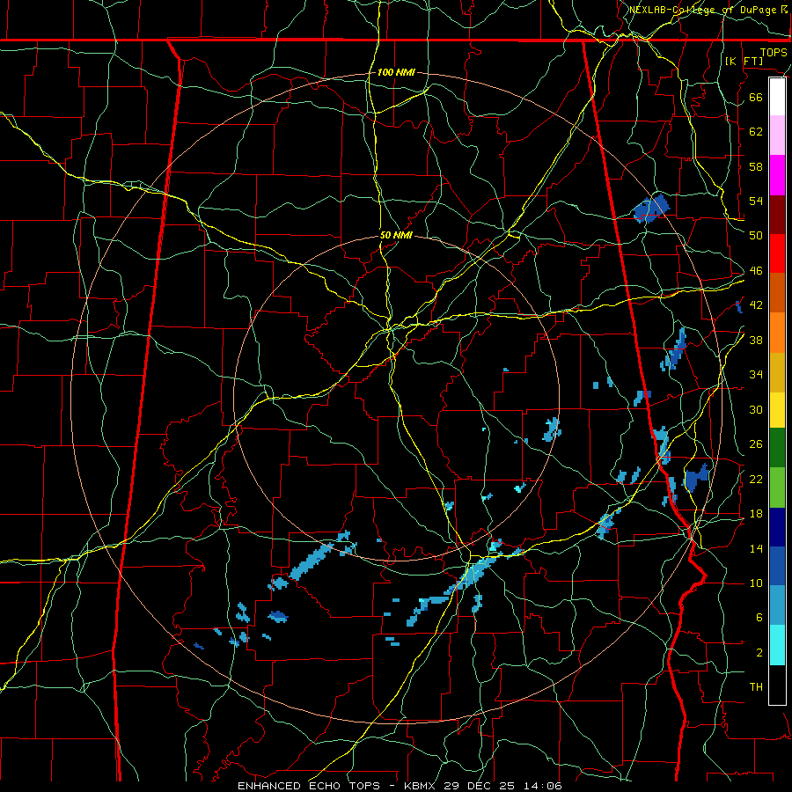This screenshot has width=792, height=792.
Task: Click the dark orange swatch above label 42
Action: [777, 293]
